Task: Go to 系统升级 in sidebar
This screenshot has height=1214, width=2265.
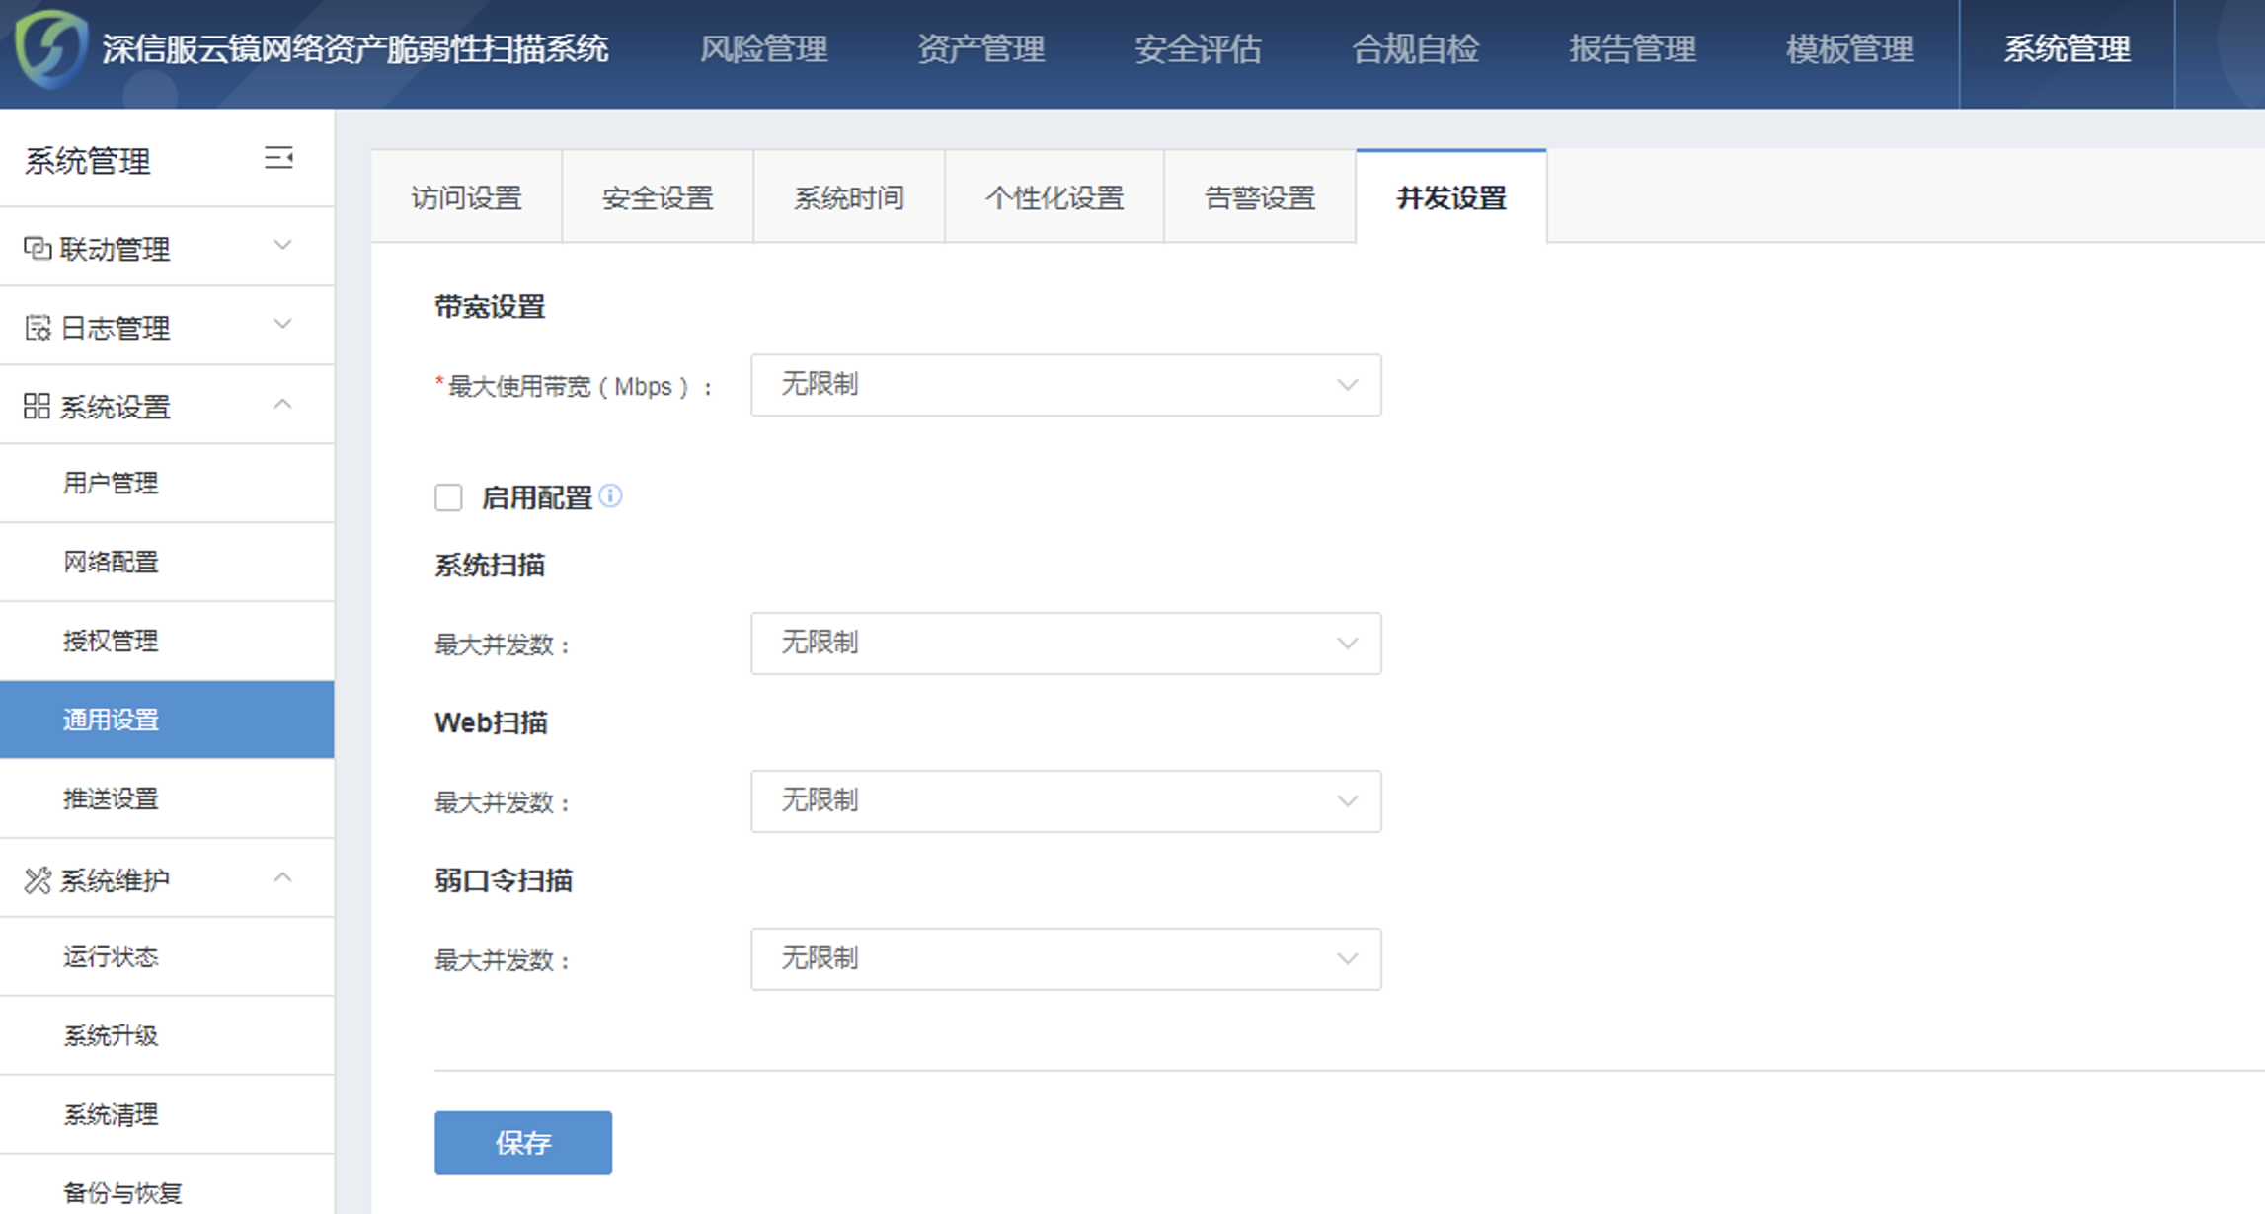Action: [167, 1035]
